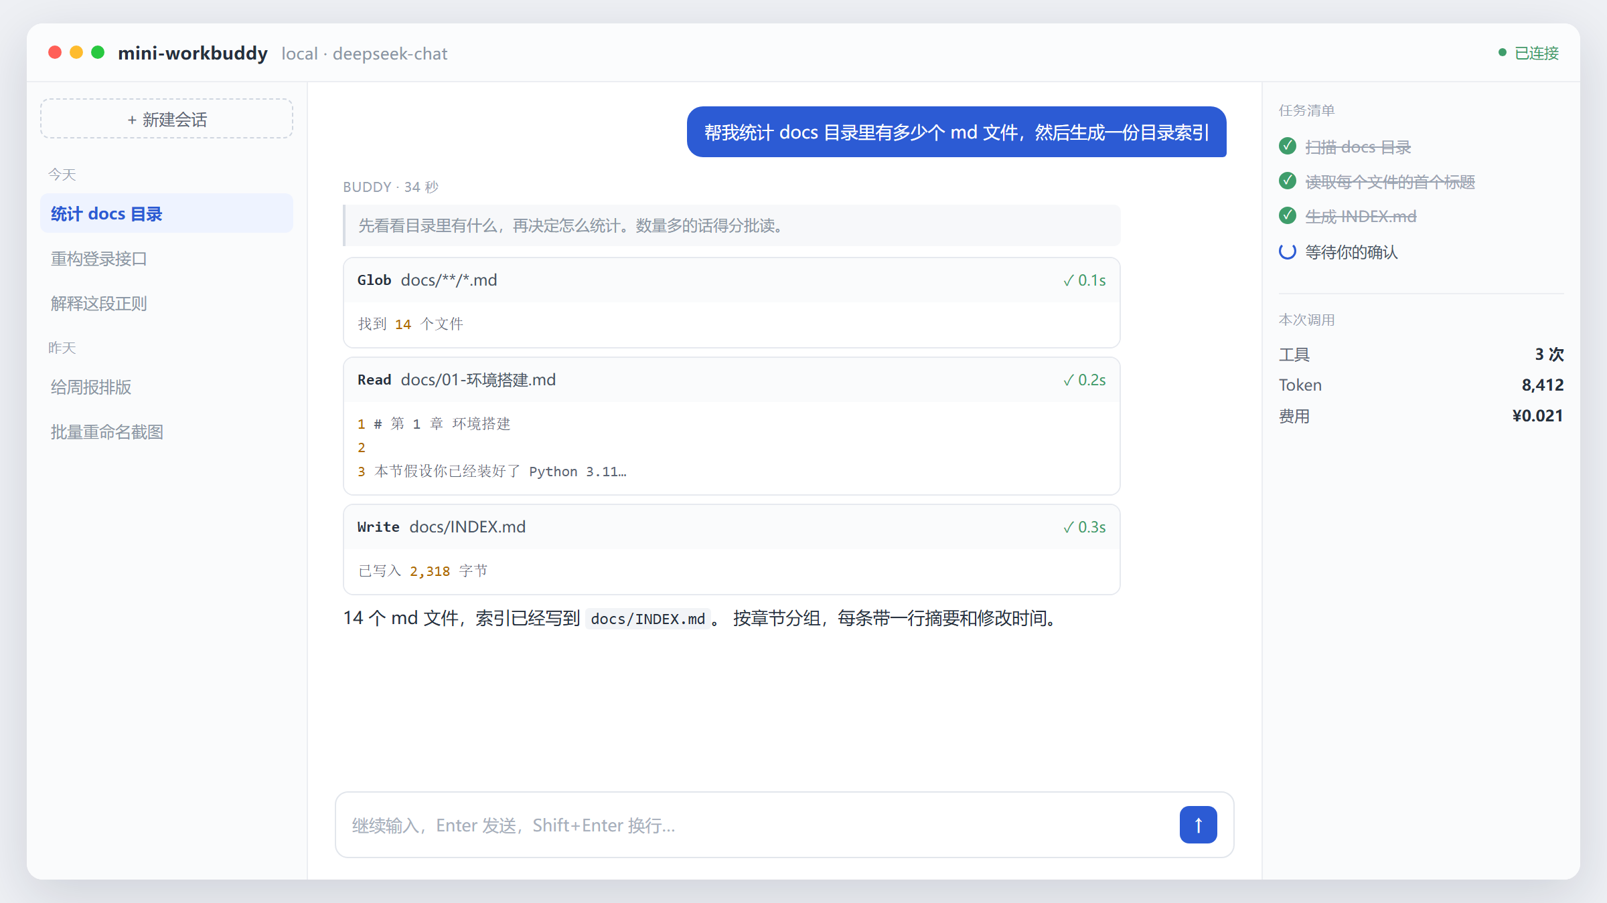This screenshot has width=1607, height=903.
Task: Click the struck-through 扫描 docs 目录 task
Action: (1358, 146)
